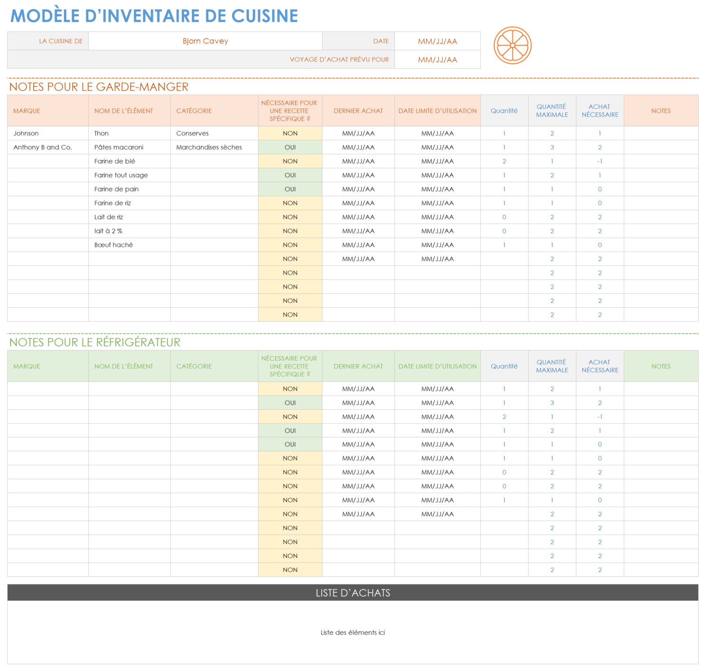
Task: Click the 'Lait de riz' cell
Action: click(x=129, y=217)
